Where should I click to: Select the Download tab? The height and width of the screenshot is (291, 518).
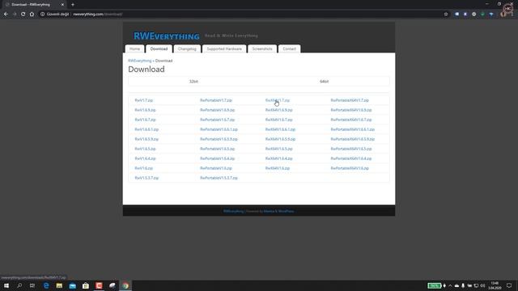point(159,48)
